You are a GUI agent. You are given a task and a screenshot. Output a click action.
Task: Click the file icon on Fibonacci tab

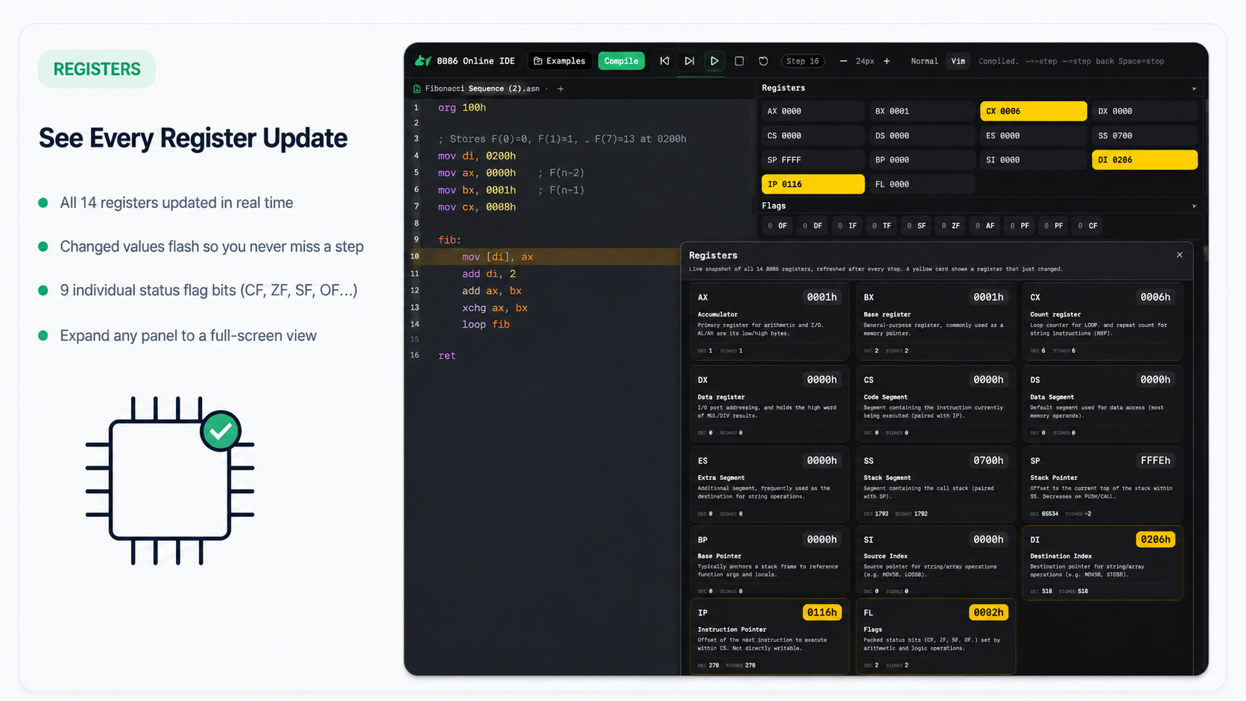pyautogui.click(x=417, y=89)
